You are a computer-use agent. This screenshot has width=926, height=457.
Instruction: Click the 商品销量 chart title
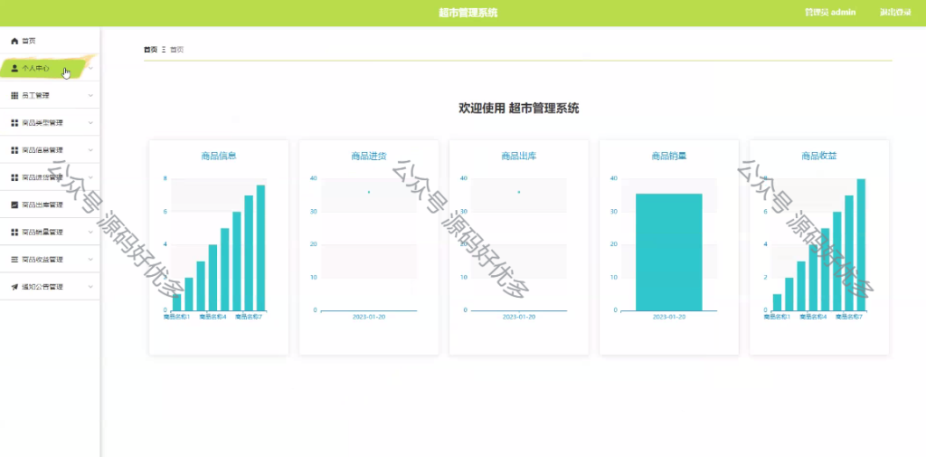669,156
